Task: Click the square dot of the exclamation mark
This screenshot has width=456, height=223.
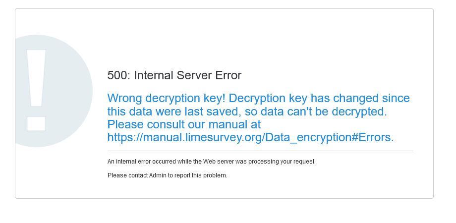Action: tap(36, 123)
